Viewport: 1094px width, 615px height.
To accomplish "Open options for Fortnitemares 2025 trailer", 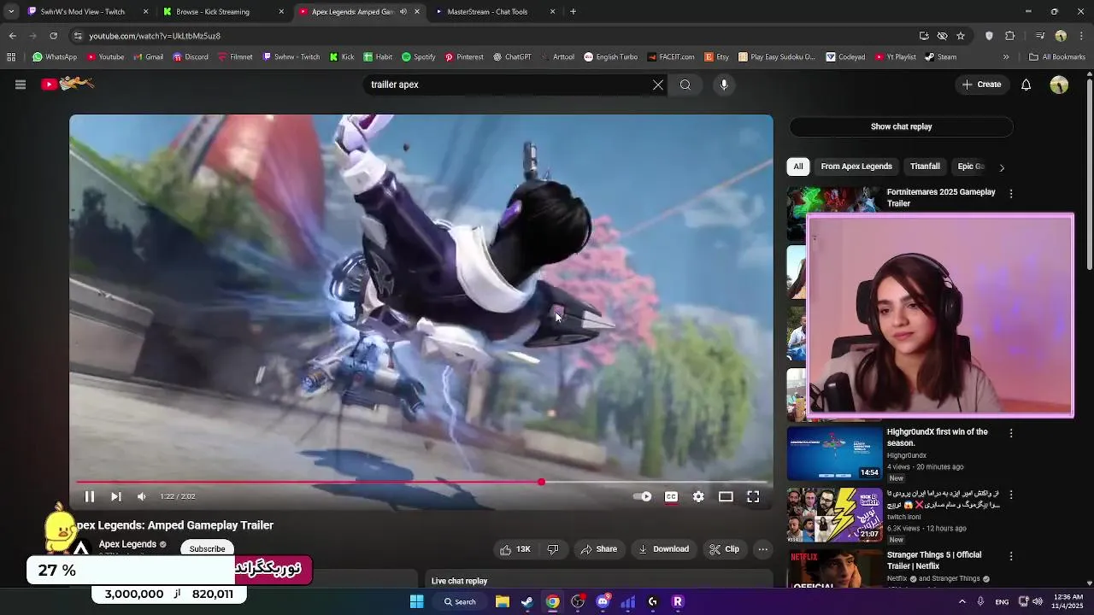I will point(1011,194).
